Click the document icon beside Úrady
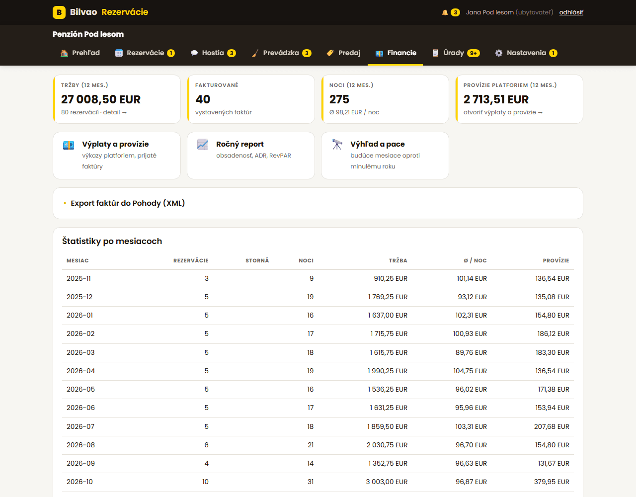636x497 pixels. [x=436, y=53]
